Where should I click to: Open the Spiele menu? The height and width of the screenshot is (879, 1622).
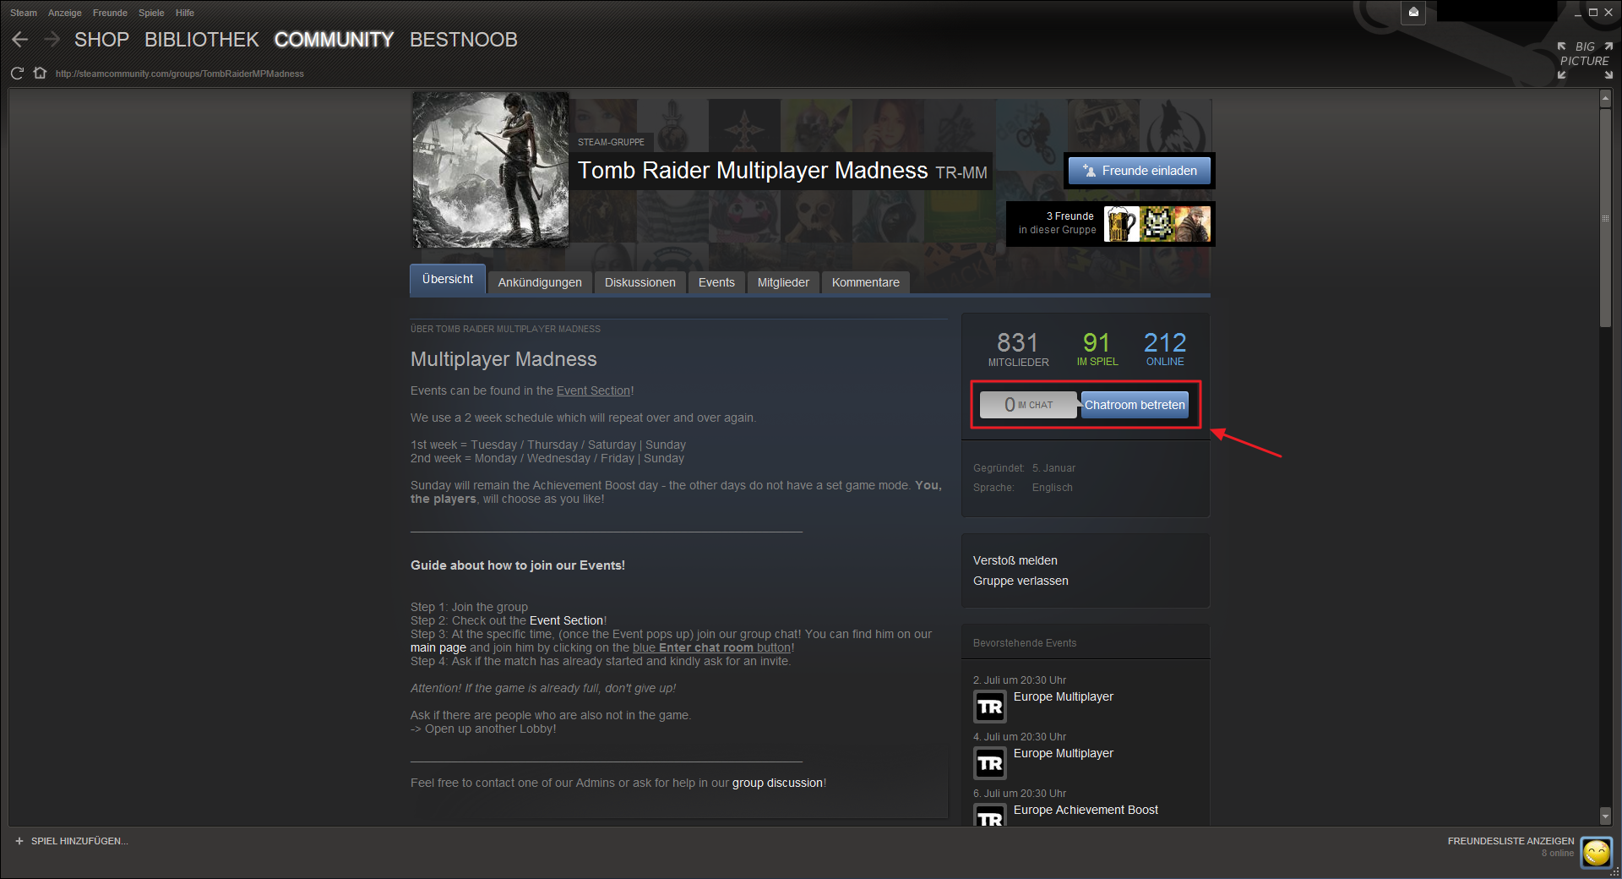(151, 13)
